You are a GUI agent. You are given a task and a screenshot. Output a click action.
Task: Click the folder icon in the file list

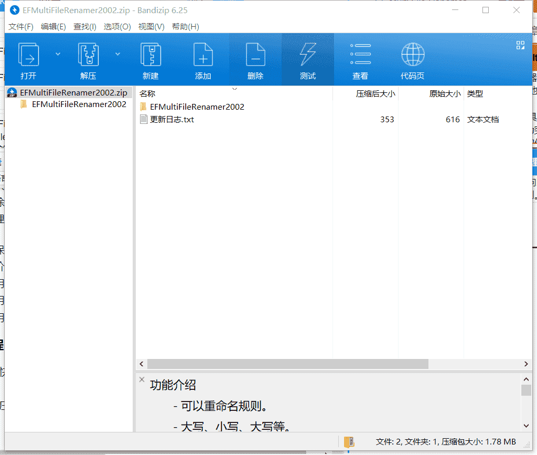pos(144,107)
